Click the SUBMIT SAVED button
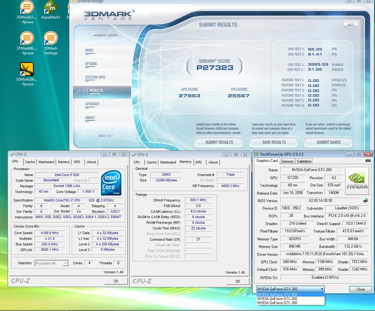 tap(328, 142)
